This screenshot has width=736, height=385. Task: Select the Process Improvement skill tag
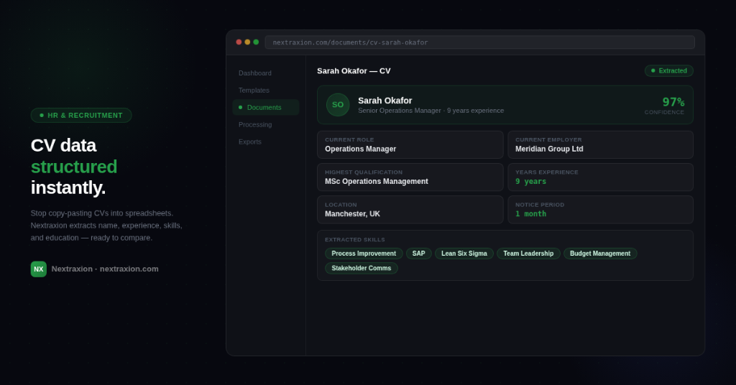(x=364, y=254)
